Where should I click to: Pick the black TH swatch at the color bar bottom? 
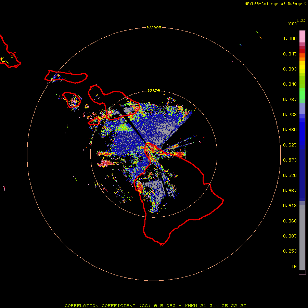pyautogui.click(x=302, y=272)
